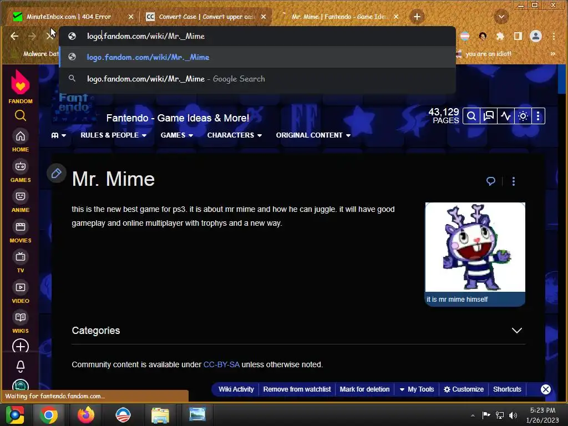Open the Malware Dat bookmark
The image size is (568, 426).
(x=35, y=54)
